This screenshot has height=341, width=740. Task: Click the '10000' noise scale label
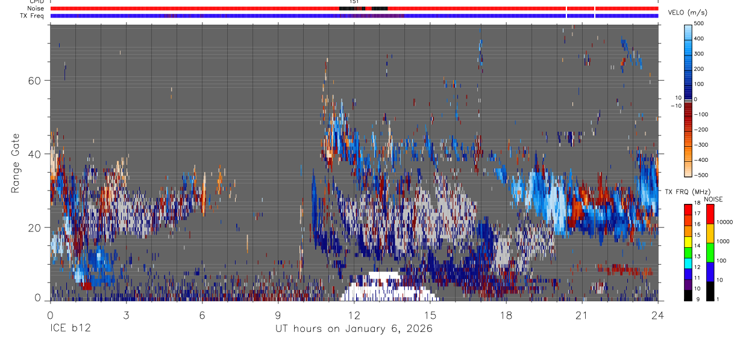point(725,222)
